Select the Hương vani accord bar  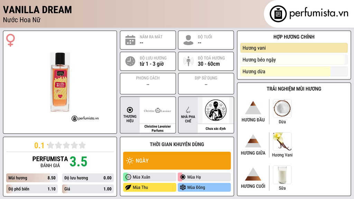[x=294, y=48]
